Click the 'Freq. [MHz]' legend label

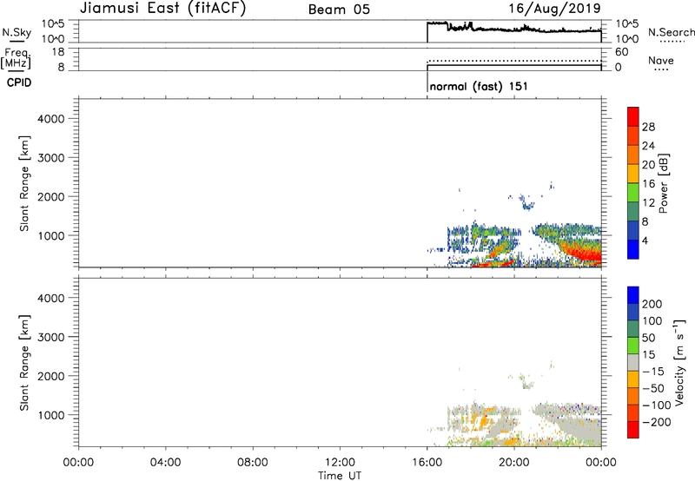[17, 59]
